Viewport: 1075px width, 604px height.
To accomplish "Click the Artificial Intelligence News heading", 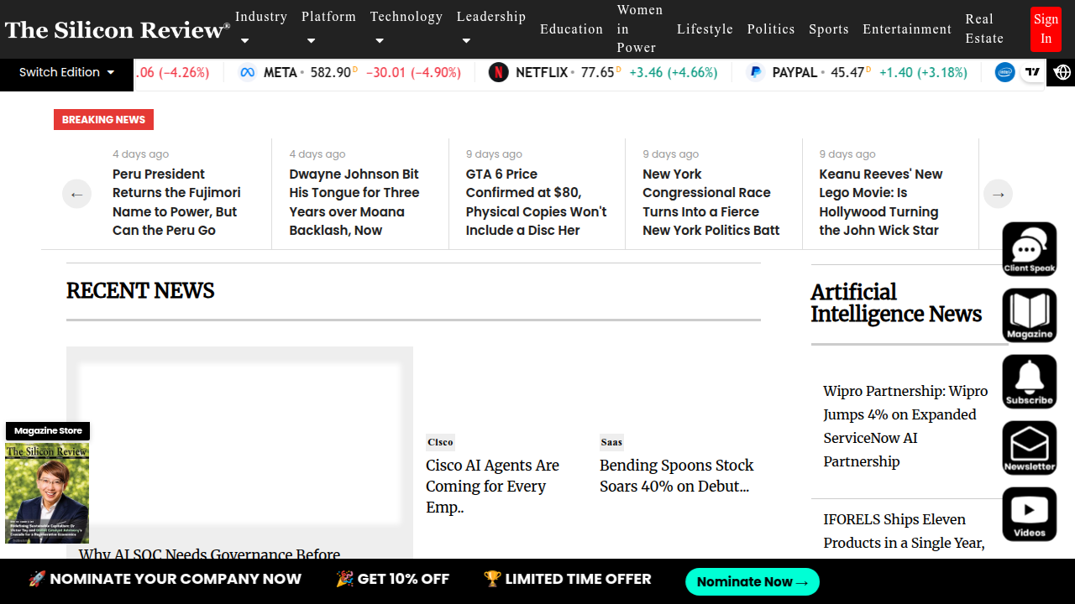I will pyautogui.click(x=896, y=303).
